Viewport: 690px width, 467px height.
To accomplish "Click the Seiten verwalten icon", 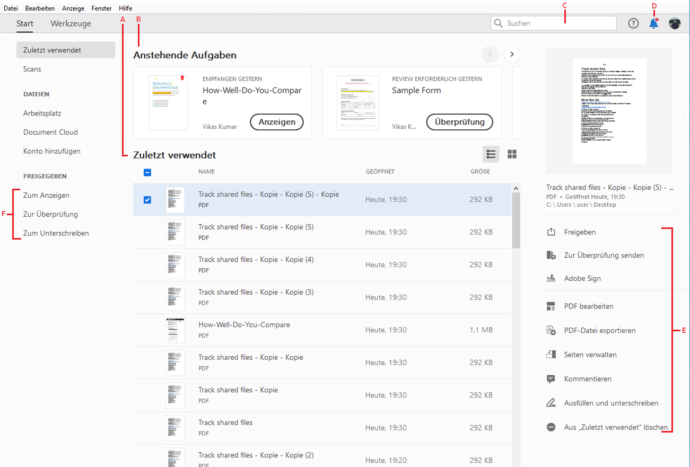I will click(551, 355).
